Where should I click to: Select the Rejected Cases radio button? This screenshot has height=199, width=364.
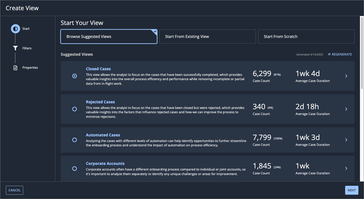click(x=74, y=109)
